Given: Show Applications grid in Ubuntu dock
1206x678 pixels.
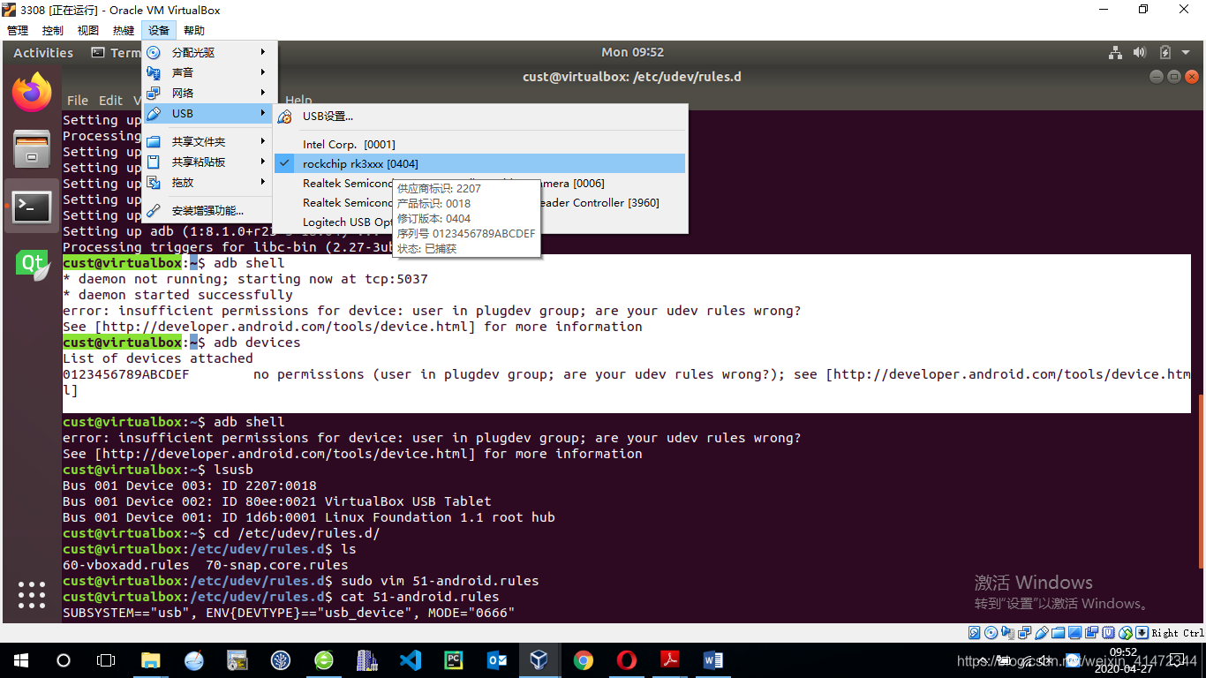Looking at the screenshot, I should 32,594.
